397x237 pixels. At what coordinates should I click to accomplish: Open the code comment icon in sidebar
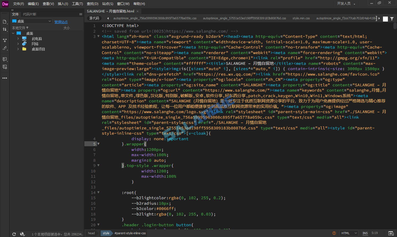click(x=5, y=59)
